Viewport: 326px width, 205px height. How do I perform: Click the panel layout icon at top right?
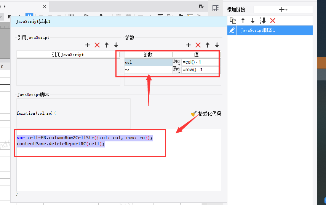[216, 8]
